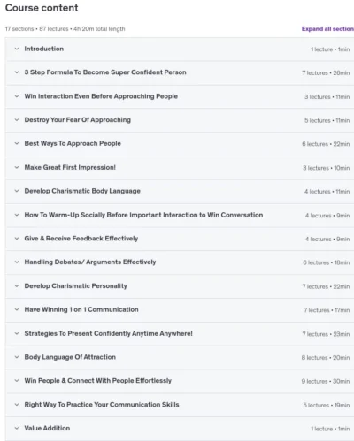This screenshot has height=441, width=354.
Task: Expand chevron for Right Way To Practice section
Action: (17, 405)
